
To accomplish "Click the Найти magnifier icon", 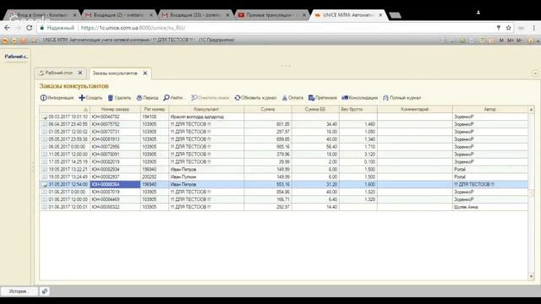I will click(x=167, y=98).
